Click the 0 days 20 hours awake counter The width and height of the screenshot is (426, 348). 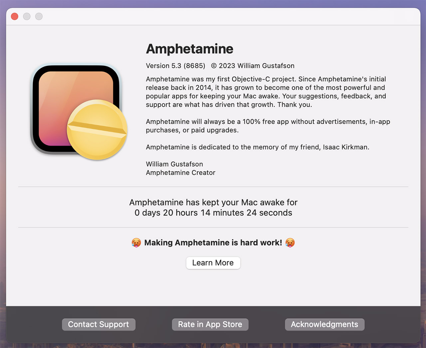click(x=213, y=213)
